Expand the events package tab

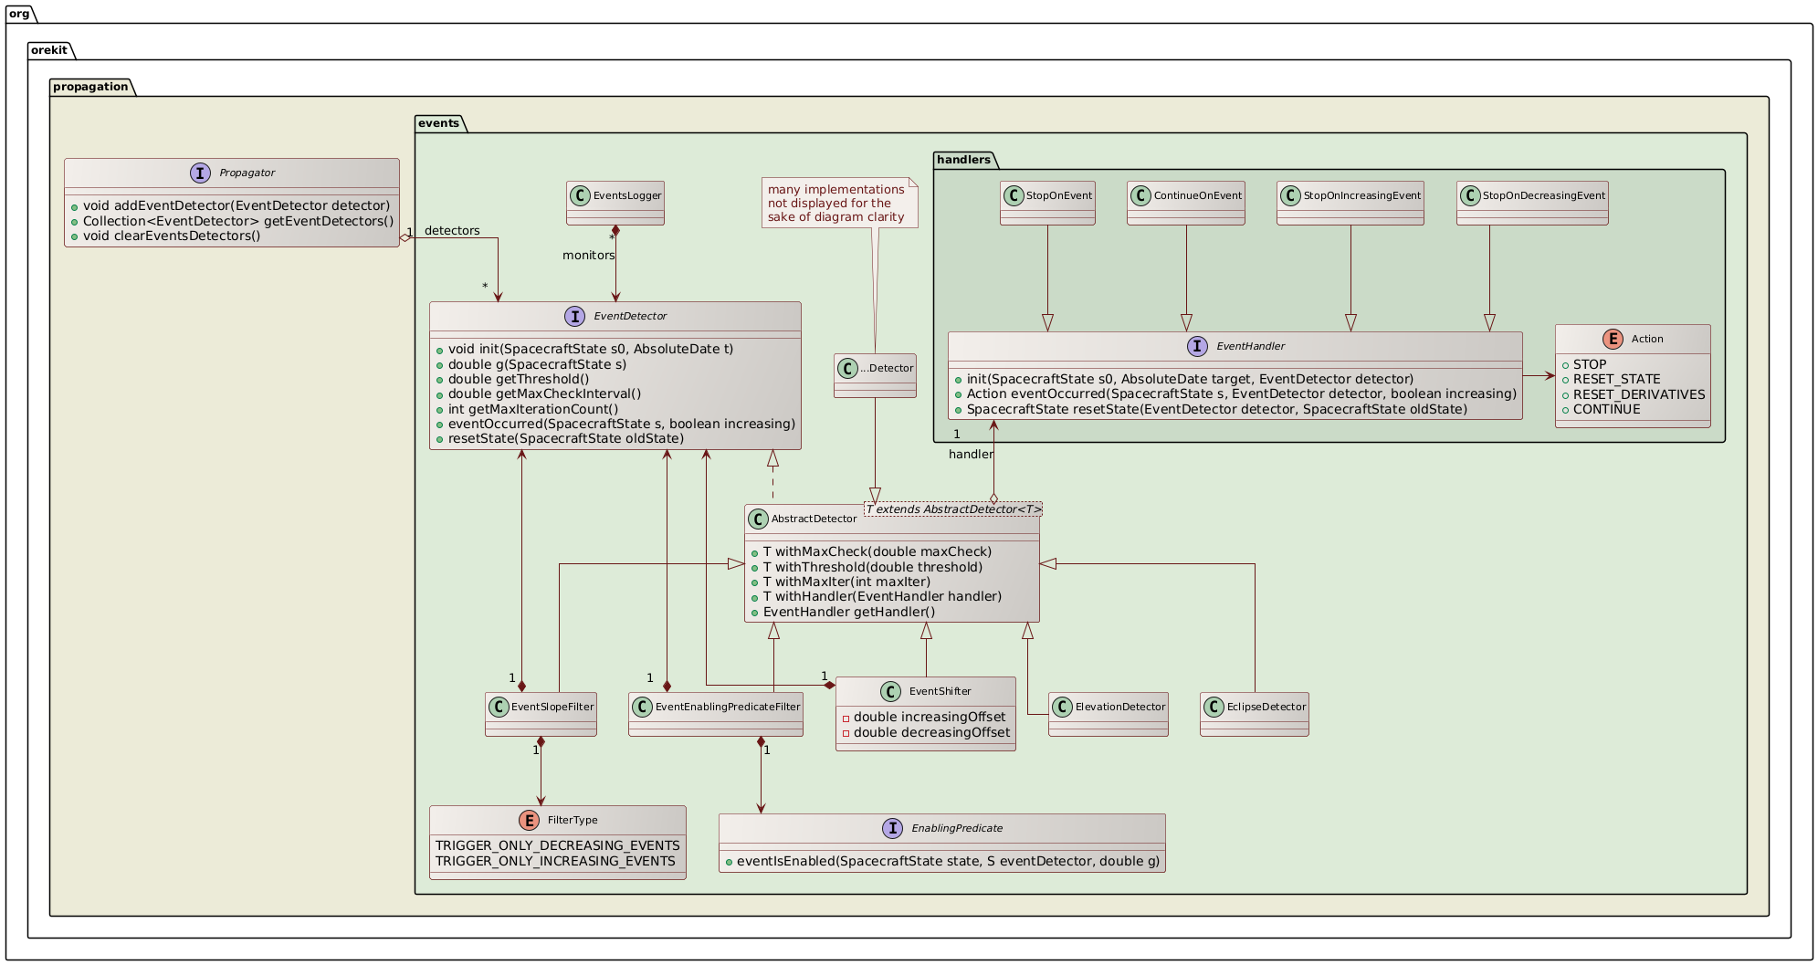(x=439, y=122)
